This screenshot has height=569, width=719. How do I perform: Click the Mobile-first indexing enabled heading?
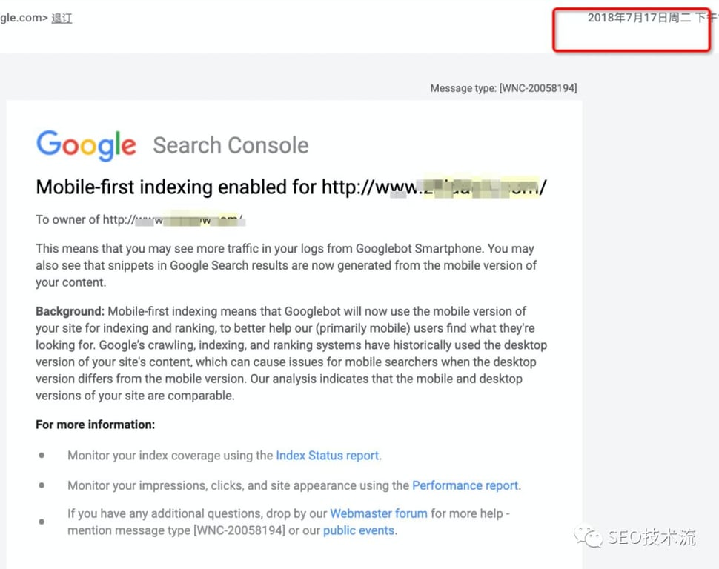(176, 187)
